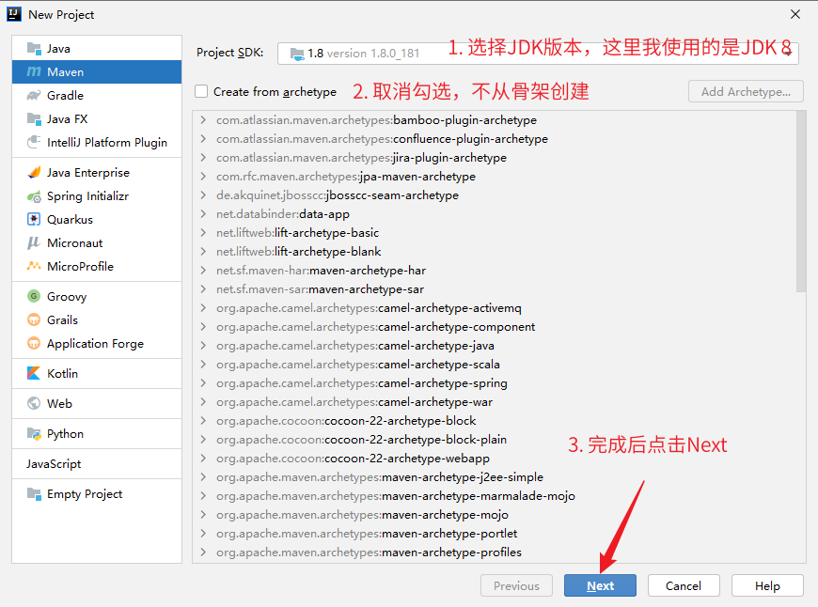The image size is (818, 607).
Task: Enable the Create from archetype checkbox
Action: [201, 91]
